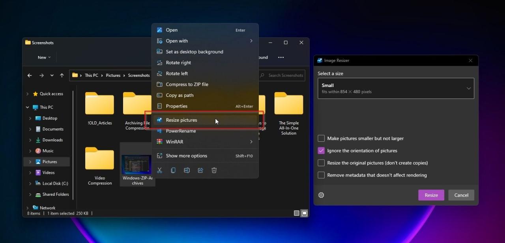
Task: Click the Delete trash icon in the context menu
Action: pyautogui.click(x=214, y=170)
